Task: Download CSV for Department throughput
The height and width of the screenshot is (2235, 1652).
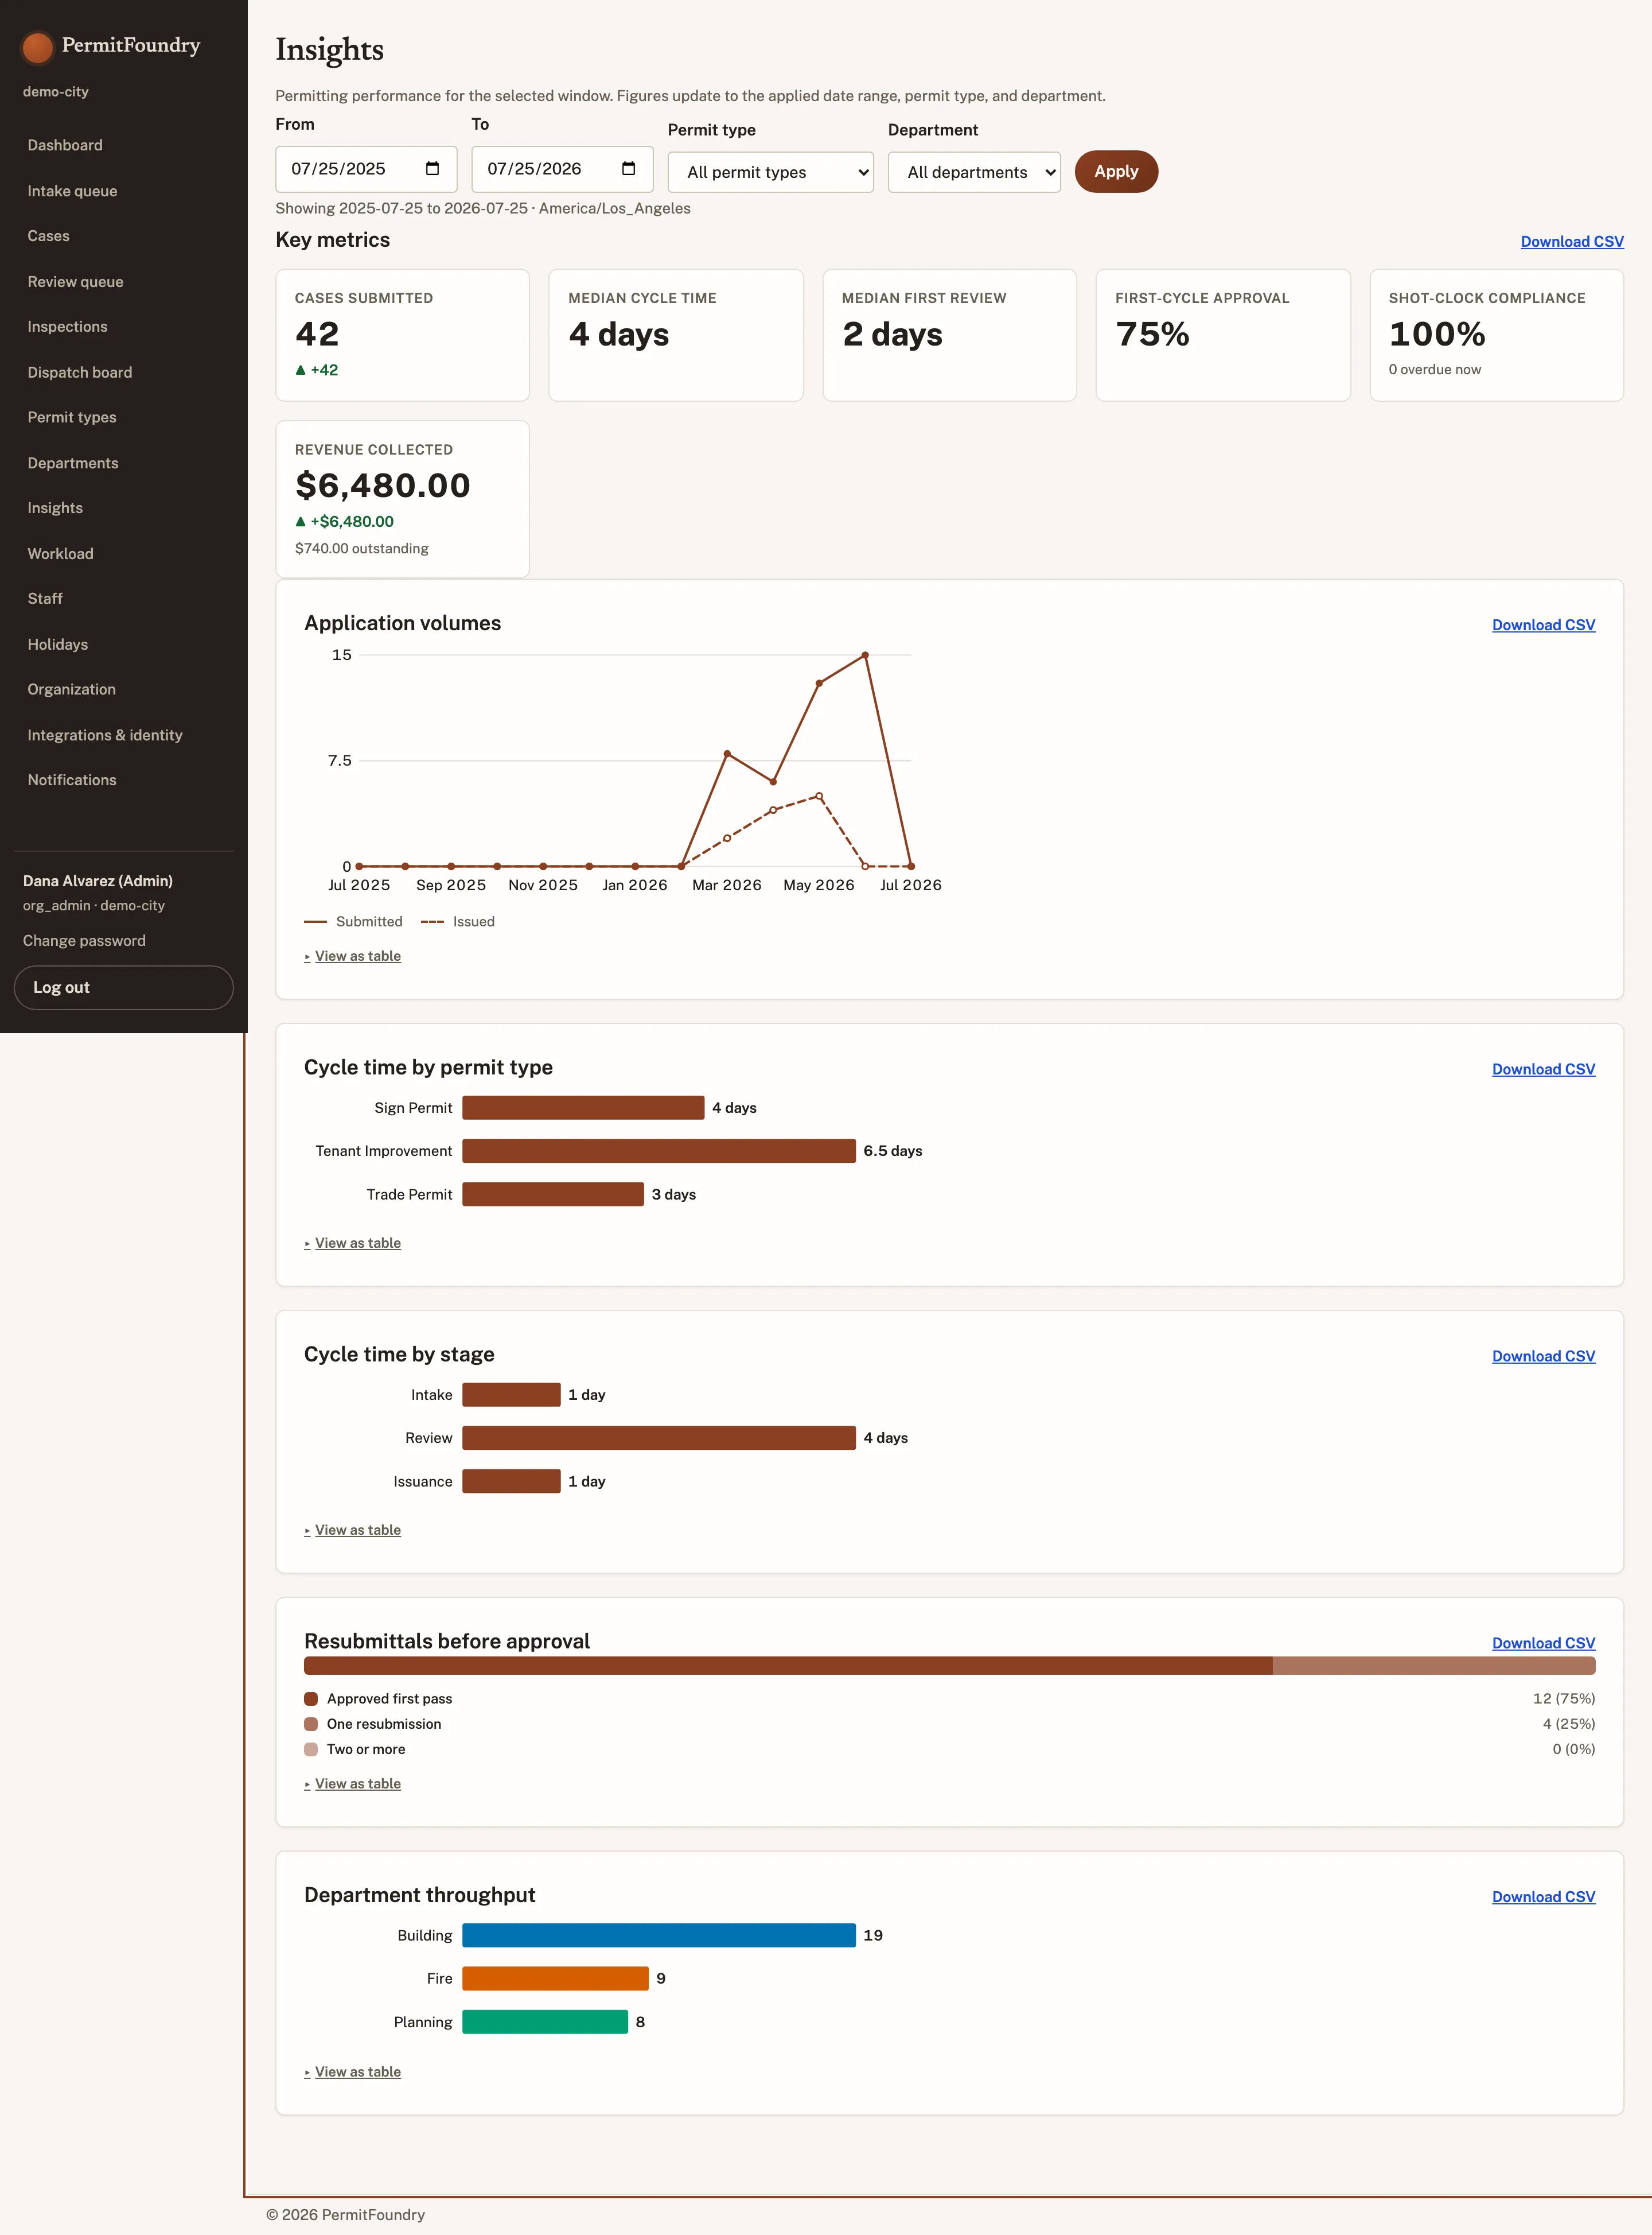Action: 1543,1897
